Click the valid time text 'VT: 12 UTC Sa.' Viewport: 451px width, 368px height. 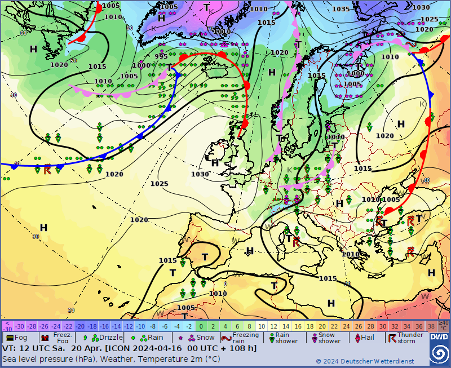(x=34, y=348)
